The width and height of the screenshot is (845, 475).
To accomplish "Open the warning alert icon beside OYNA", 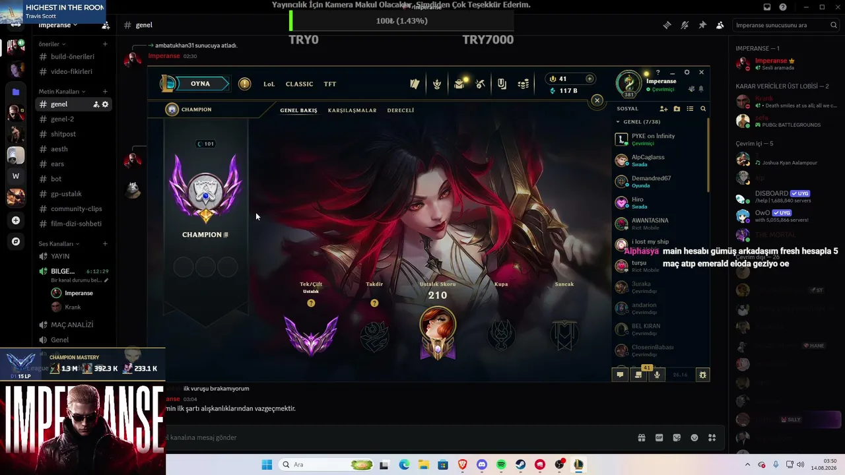I will click(245, 84).
